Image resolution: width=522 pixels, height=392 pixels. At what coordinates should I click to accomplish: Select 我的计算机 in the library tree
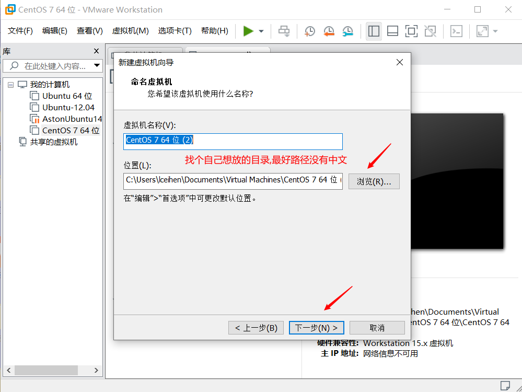pos(50,85)
